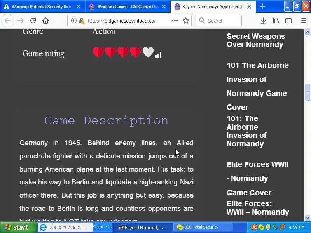View rating statistics bar chart icon
311x233 pixels.
158,55
